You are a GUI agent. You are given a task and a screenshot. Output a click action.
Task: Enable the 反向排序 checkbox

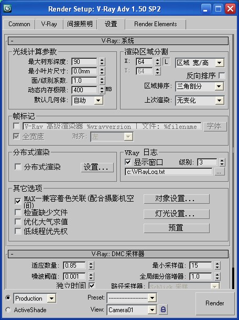click(222, 75)
